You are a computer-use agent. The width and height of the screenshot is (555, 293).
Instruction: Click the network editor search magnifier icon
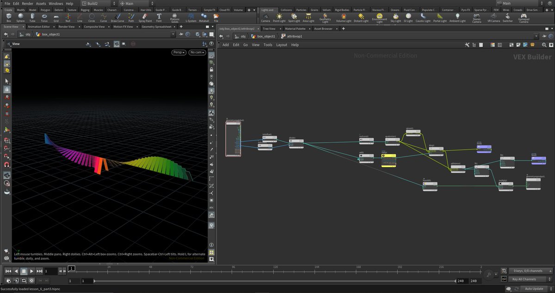click(x=545, y=45)
